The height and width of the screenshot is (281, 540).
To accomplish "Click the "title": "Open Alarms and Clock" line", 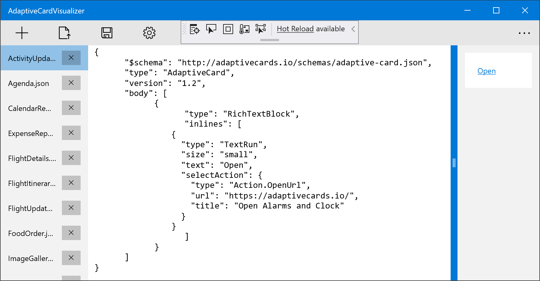I will click(267, 206).
